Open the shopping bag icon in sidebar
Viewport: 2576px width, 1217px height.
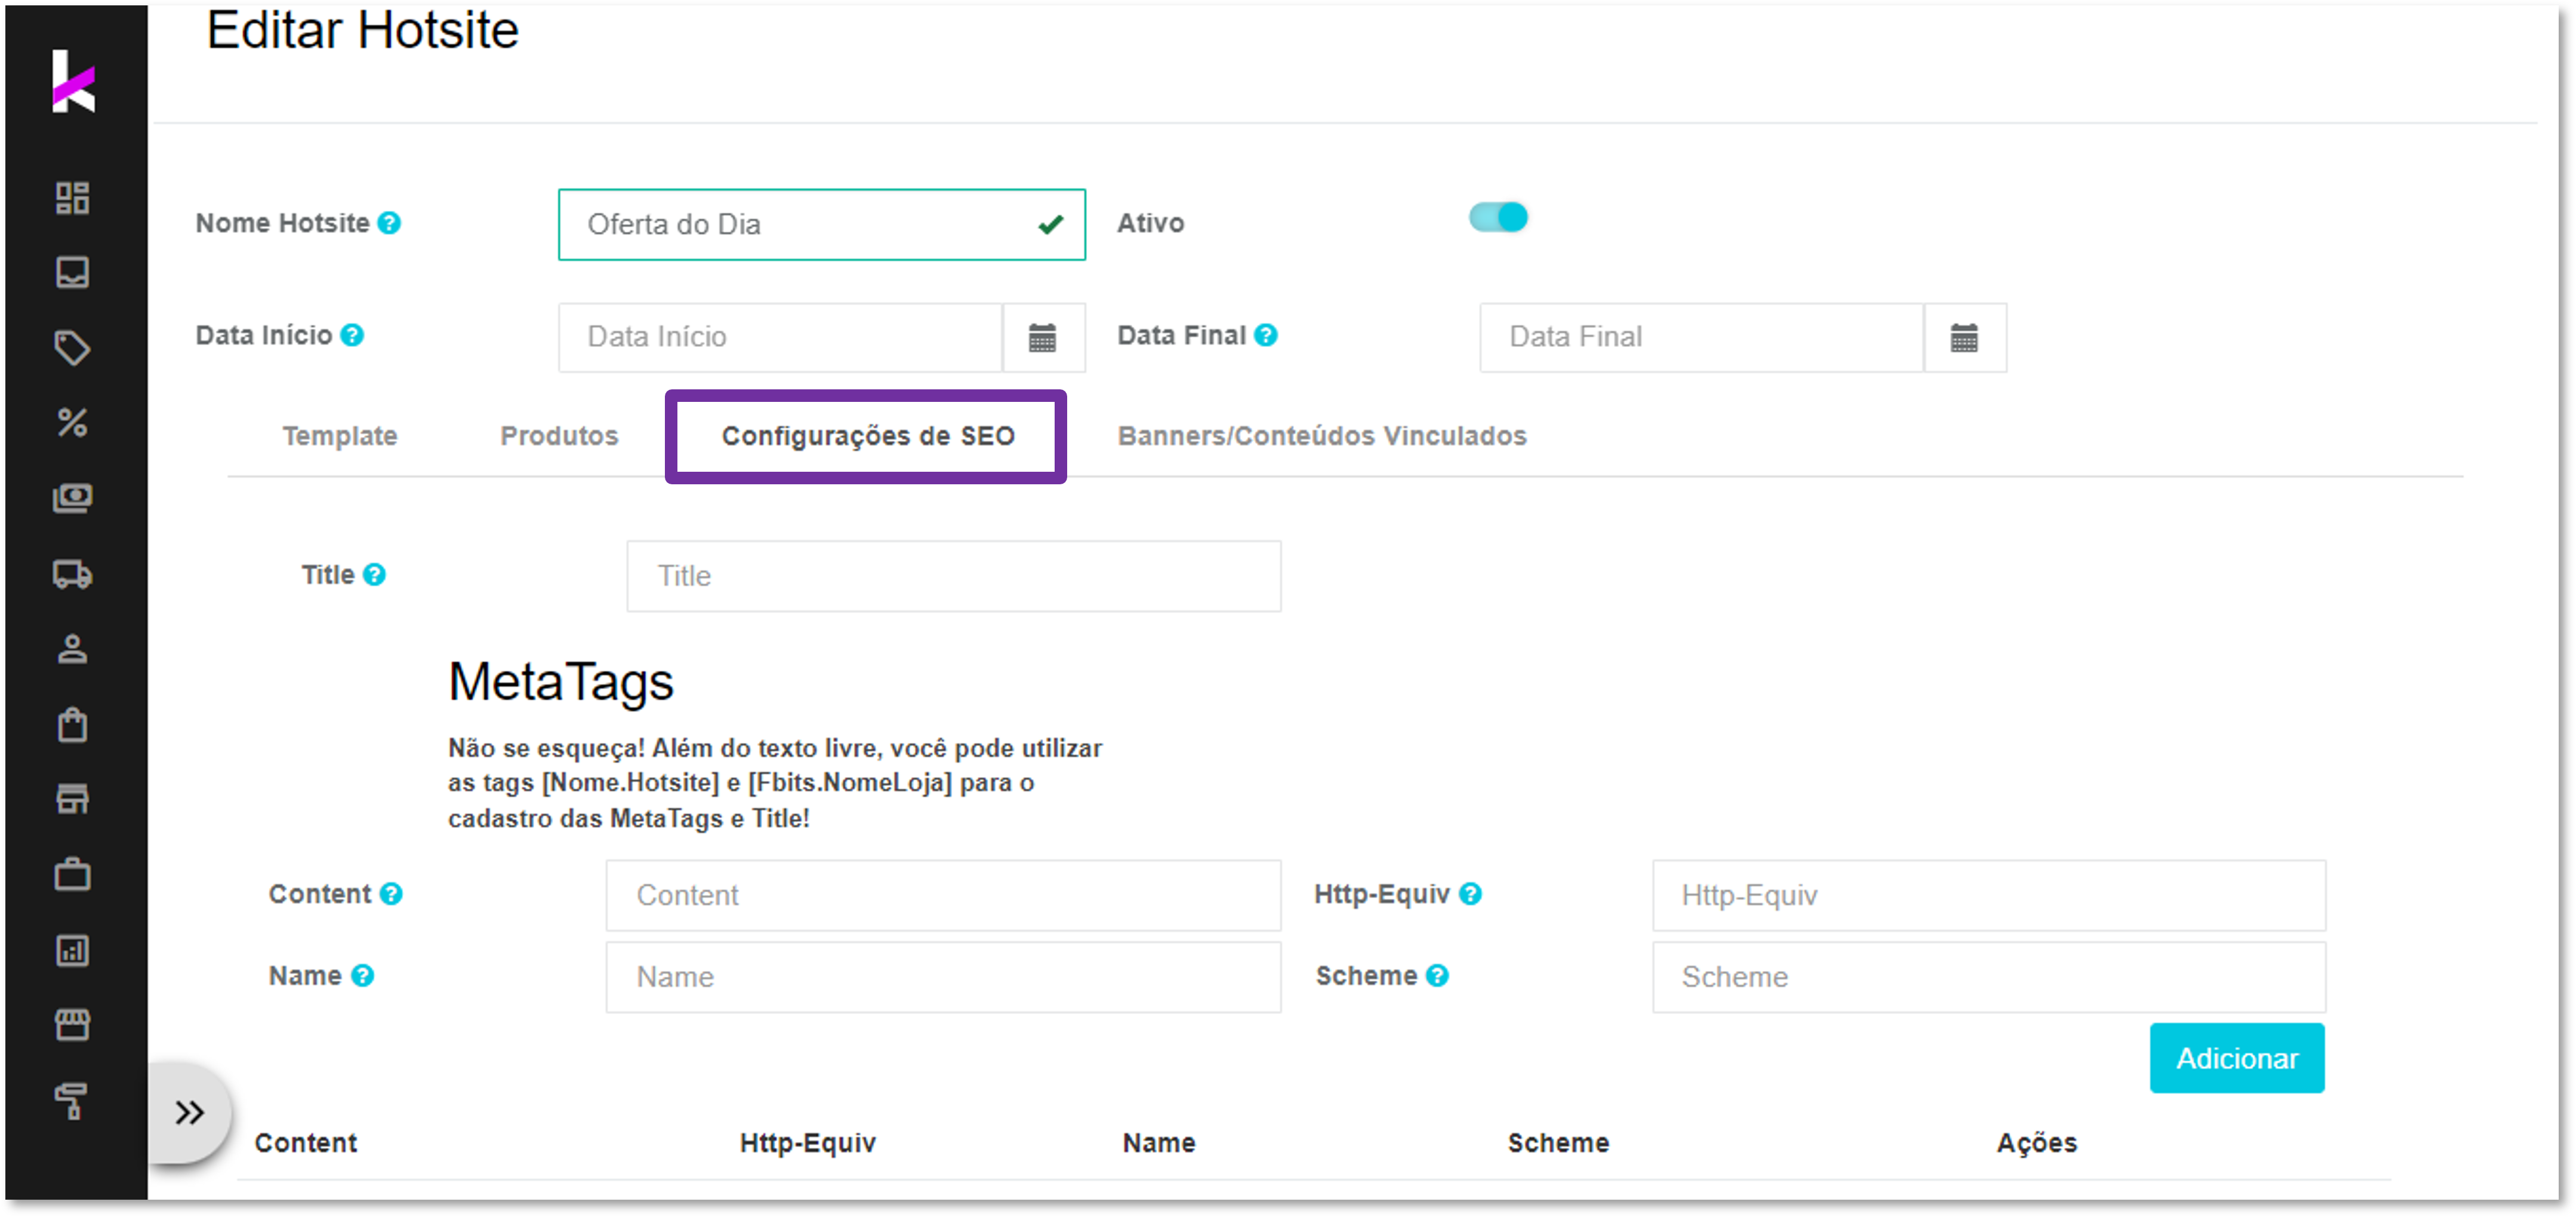pyautogui.click(x=73, y=724)
